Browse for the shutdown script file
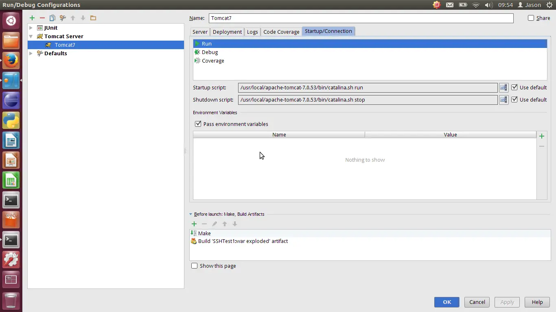This screenshot has height=312, width=556. tap(503, 100)
